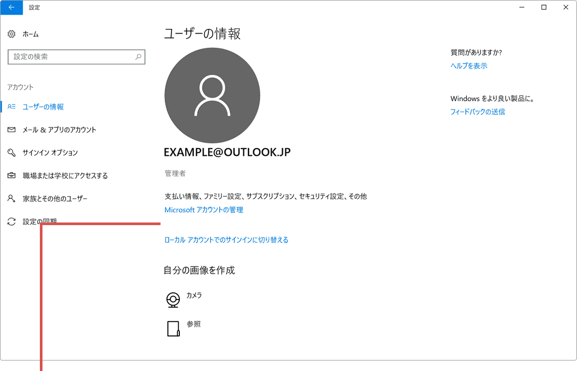Open フィードバックの送信

478,111
